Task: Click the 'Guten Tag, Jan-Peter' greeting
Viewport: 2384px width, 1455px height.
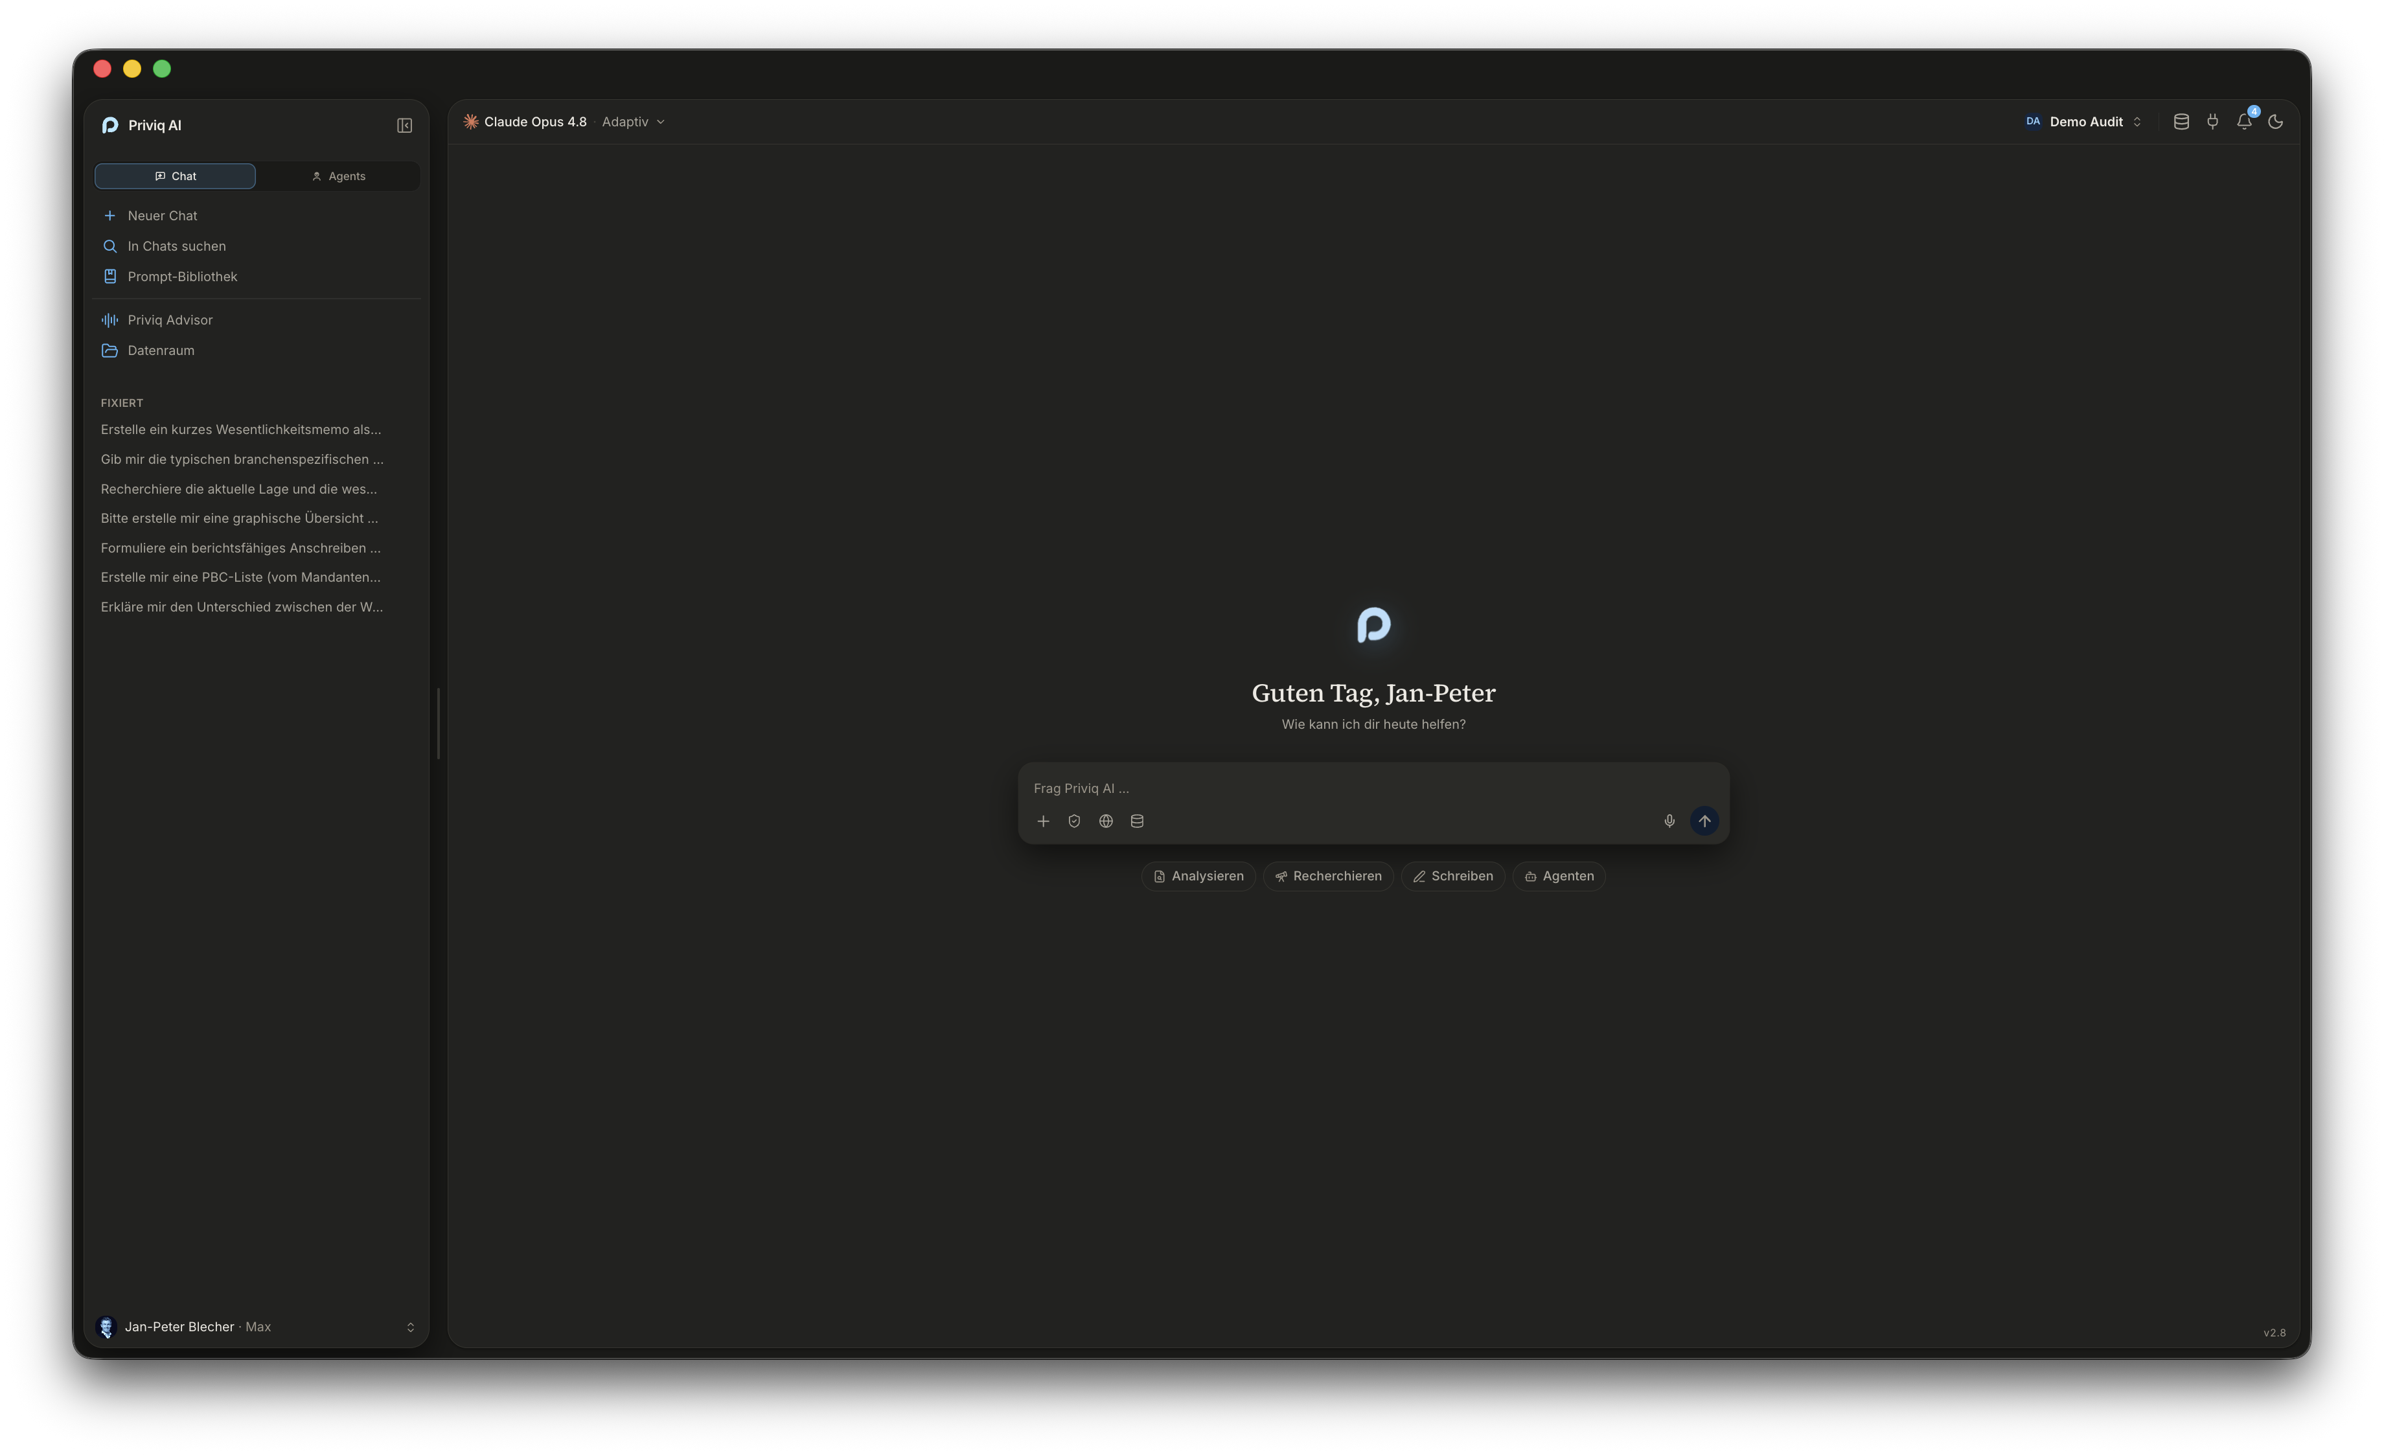Action: tap(1373, 693)
